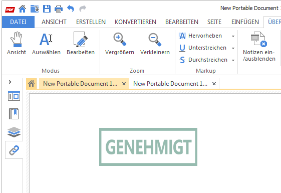
Task: Close the first highlighted document tab
Action: (124, 84)
